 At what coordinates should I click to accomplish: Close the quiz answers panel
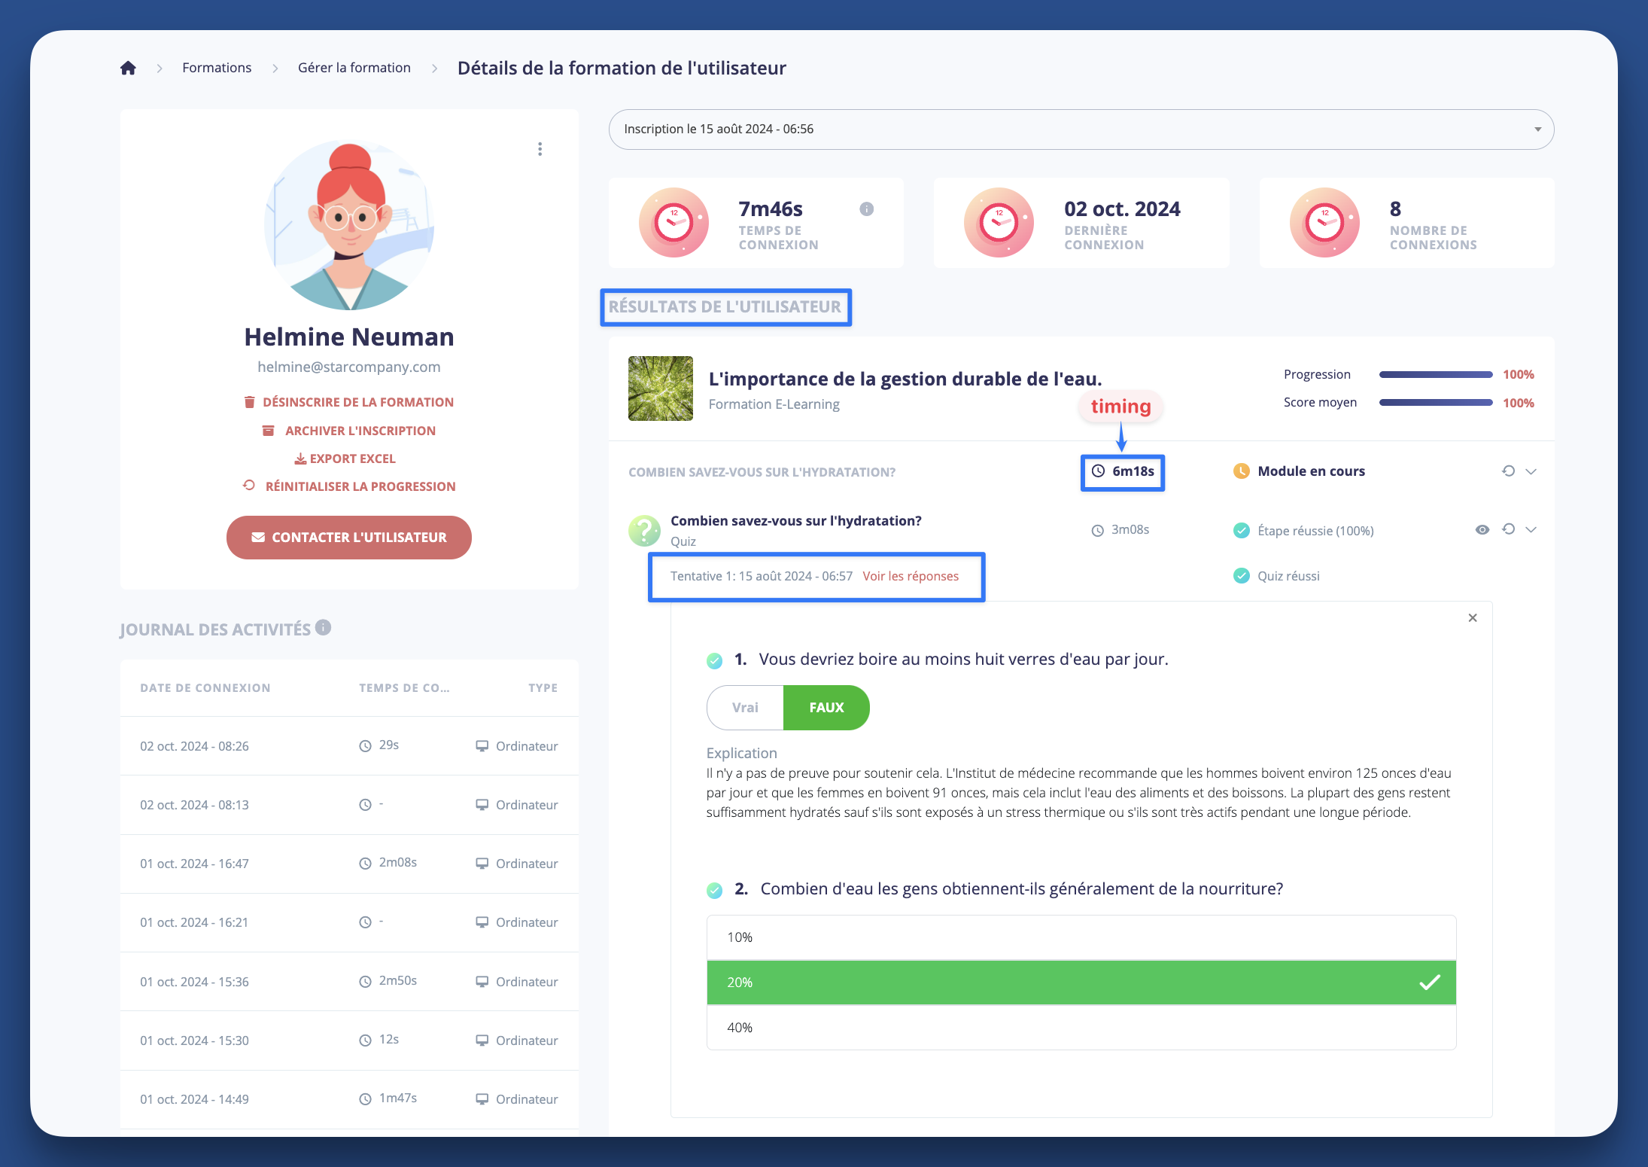click(1472, 617)
